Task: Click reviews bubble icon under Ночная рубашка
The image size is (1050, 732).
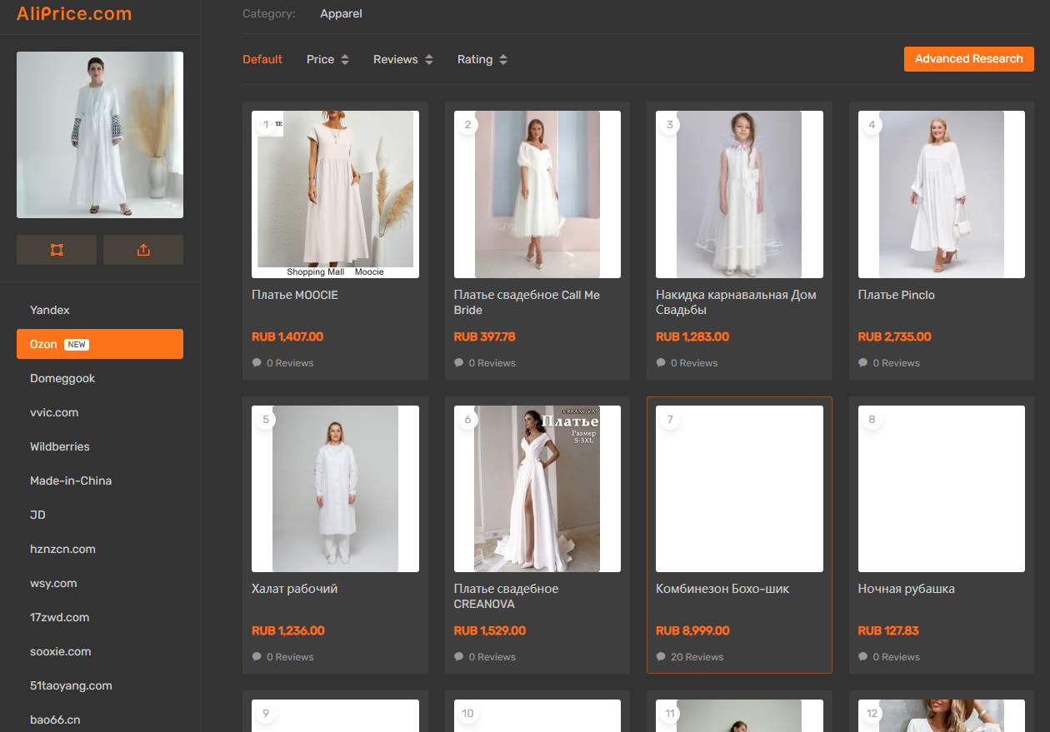Action: pos(863,657)
